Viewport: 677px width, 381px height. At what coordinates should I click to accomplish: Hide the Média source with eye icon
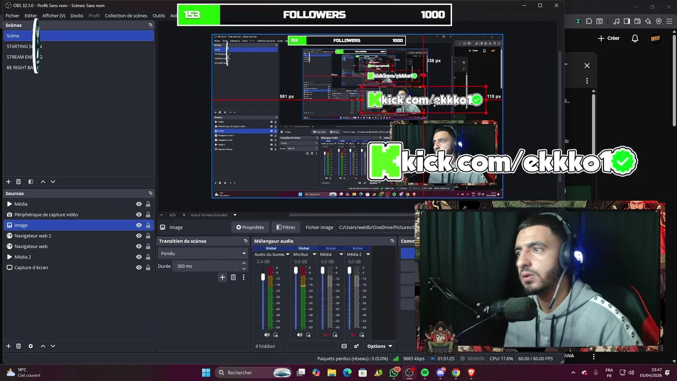[139, 204]
